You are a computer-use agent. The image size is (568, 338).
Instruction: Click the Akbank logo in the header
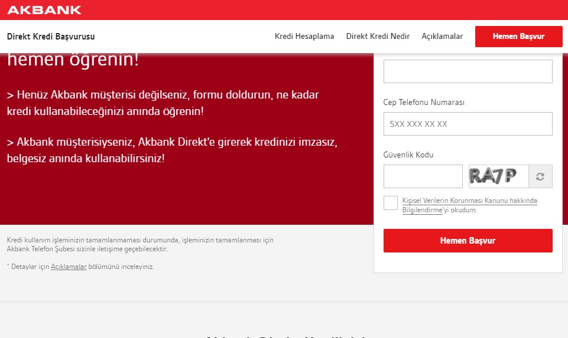tap(44, 10)
